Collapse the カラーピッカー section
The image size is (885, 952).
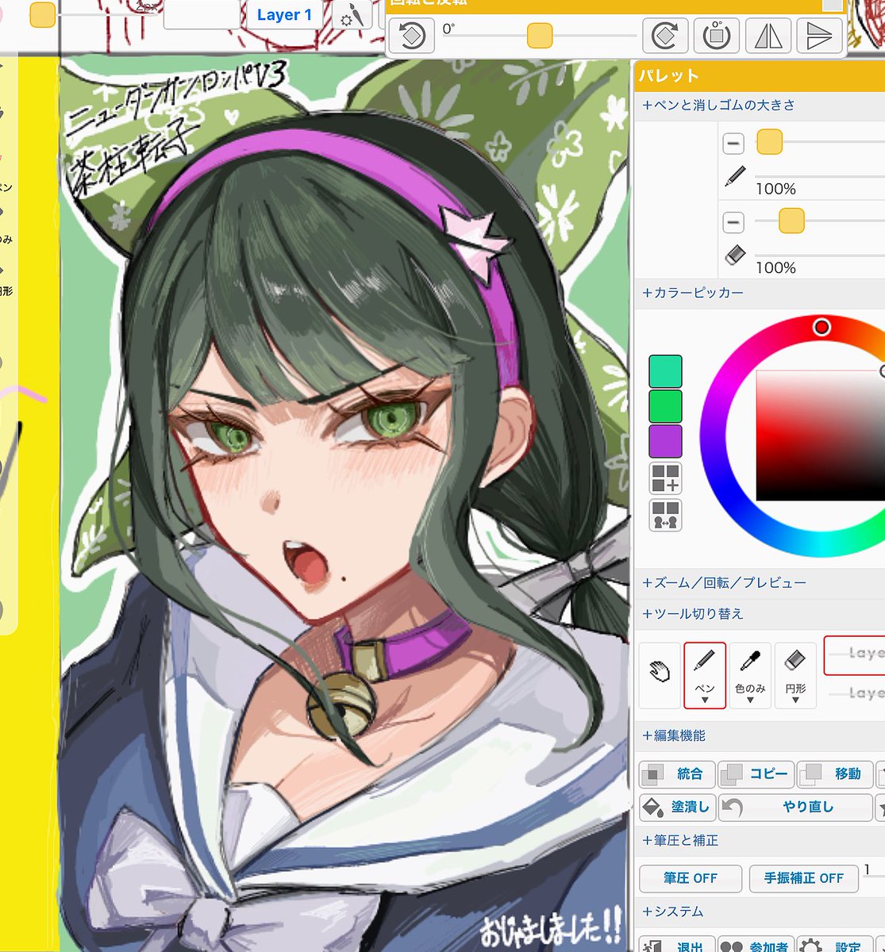point(693,293)
